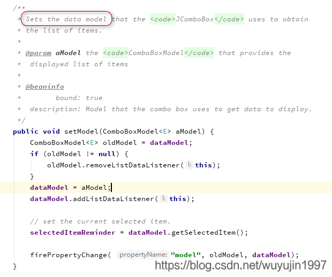Click the closing brace of the if block

32,176
